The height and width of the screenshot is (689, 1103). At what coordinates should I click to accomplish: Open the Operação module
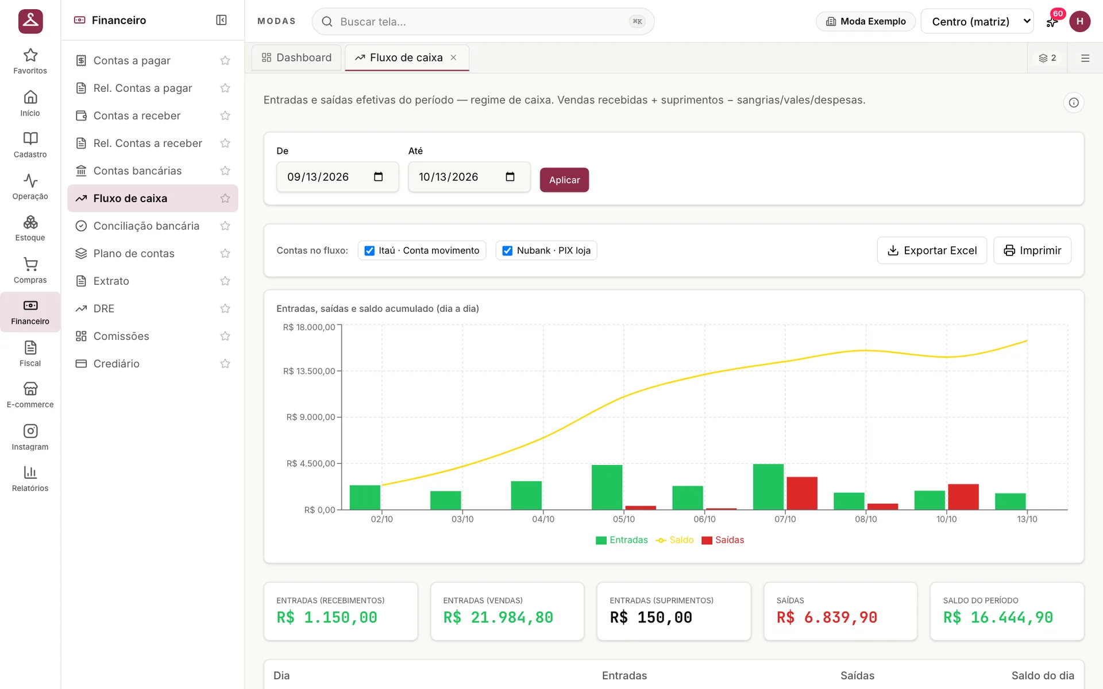(x=30, y=187)
